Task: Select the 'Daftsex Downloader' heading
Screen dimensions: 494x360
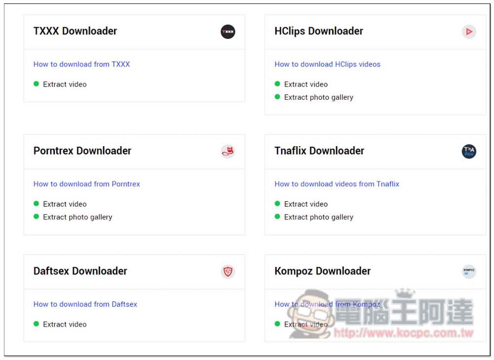Action: pyautogui.click(x=81, y=271)
